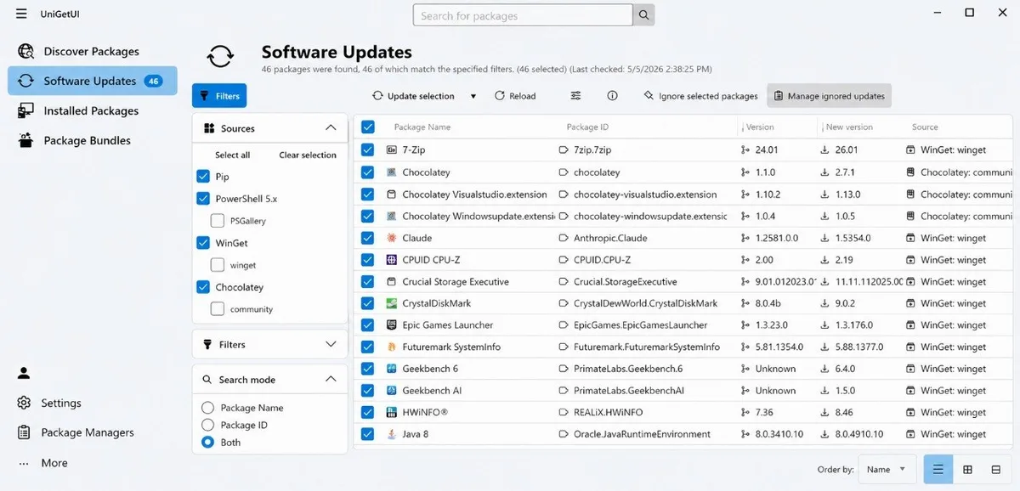Click Update selection

pos(414,96)
